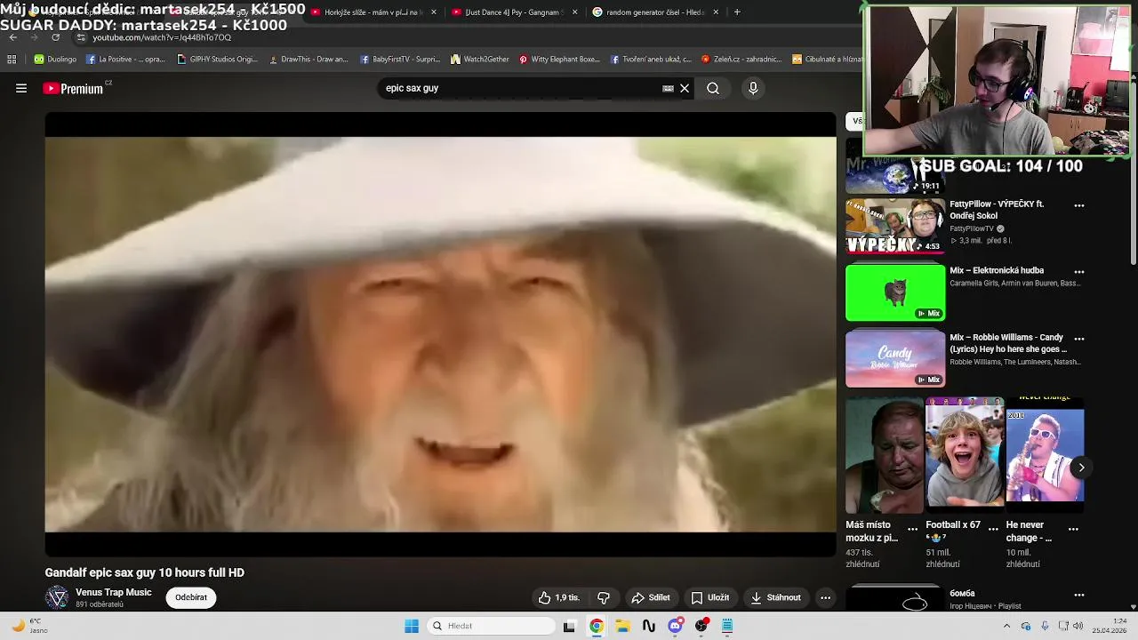Open 'He never change' short thumbnail
Screen dimensions: 1138x640
[x=1045, y=455]
